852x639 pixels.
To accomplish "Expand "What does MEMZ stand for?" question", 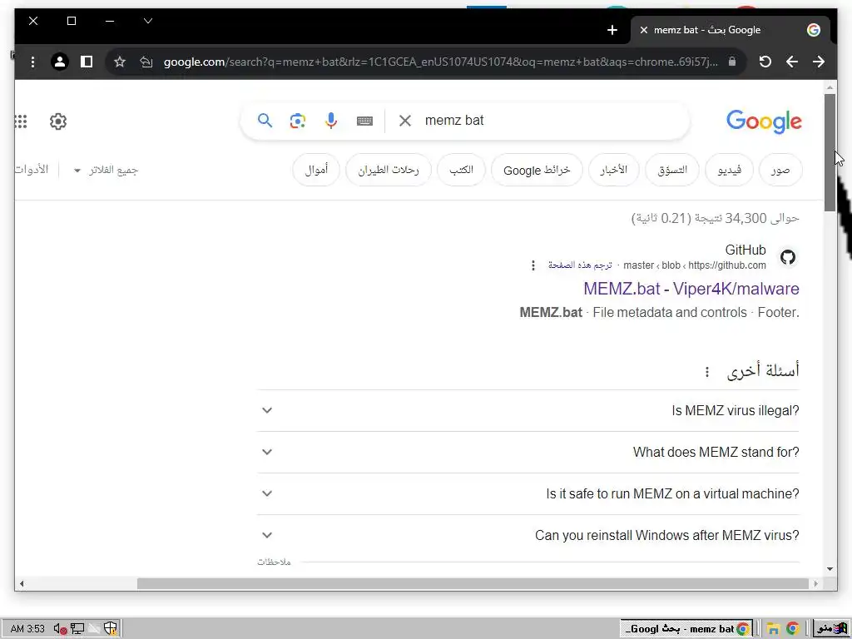I will coord(528,452).
